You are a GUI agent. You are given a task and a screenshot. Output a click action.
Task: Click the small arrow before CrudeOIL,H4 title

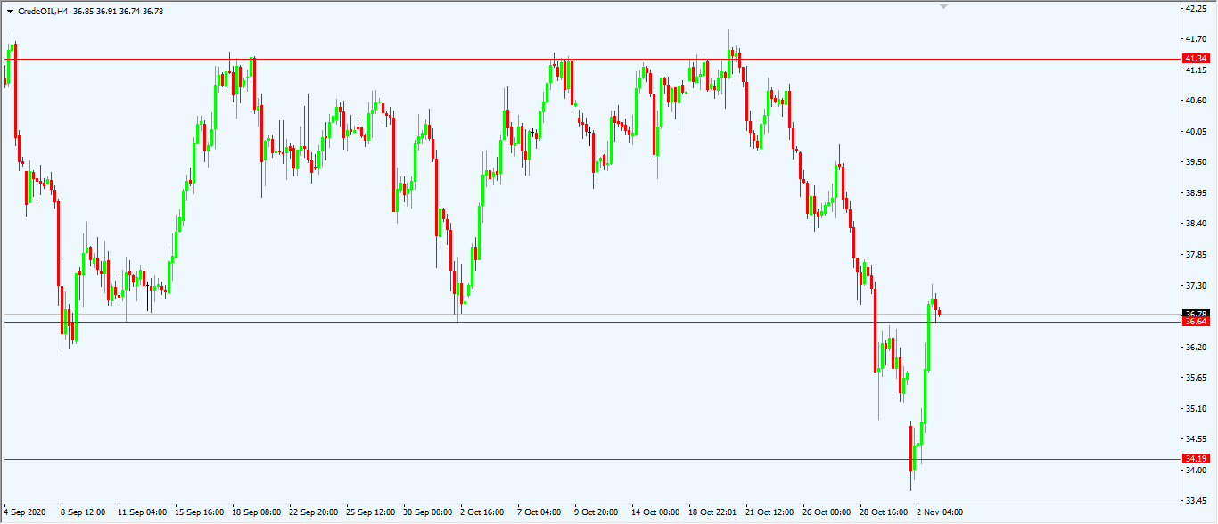click(10, 12)
